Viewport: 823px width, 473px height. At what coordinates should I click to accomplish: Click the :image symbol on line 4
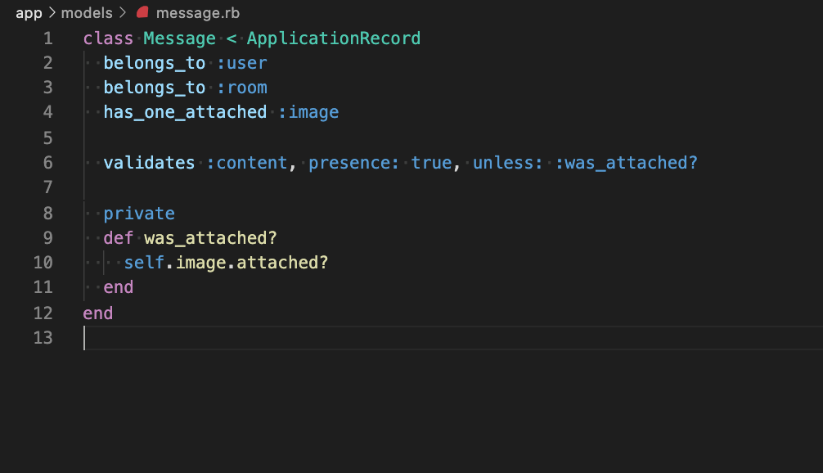[x=308, y=112]
